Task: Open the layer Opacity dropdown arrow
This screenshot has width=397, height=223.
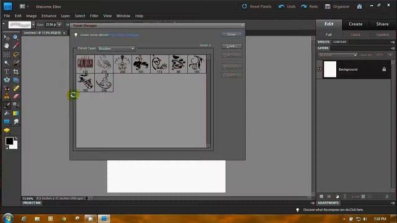Action: pyautogui.click(x=390, y=55)
